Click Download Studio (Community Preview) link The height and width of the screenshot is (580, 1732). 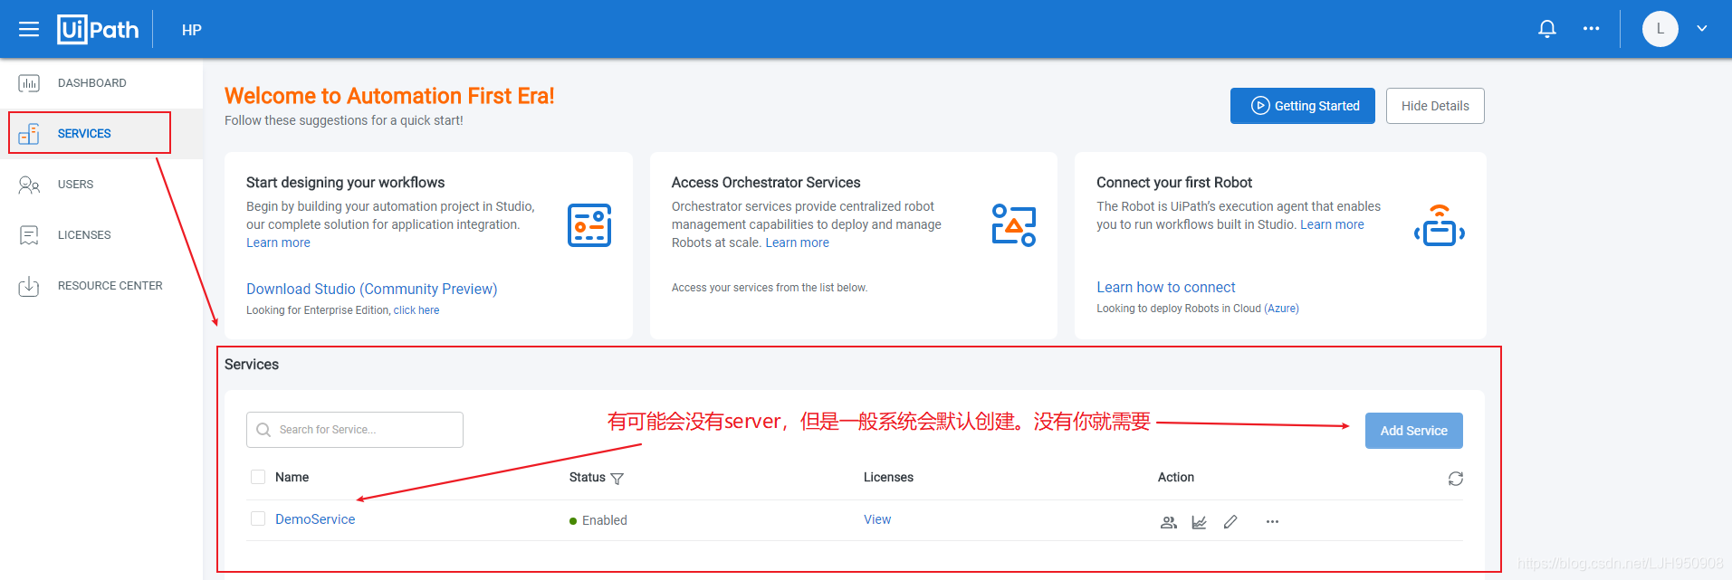[x=371, y=289]
